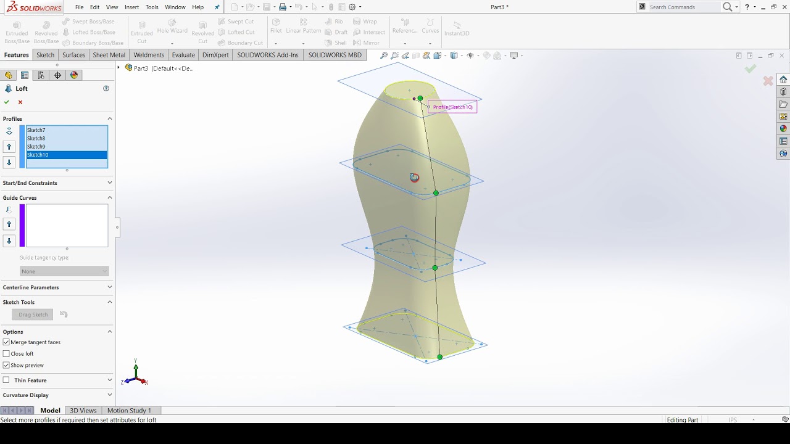Switch to the PropertyManager tab icon

coord(25,75)
